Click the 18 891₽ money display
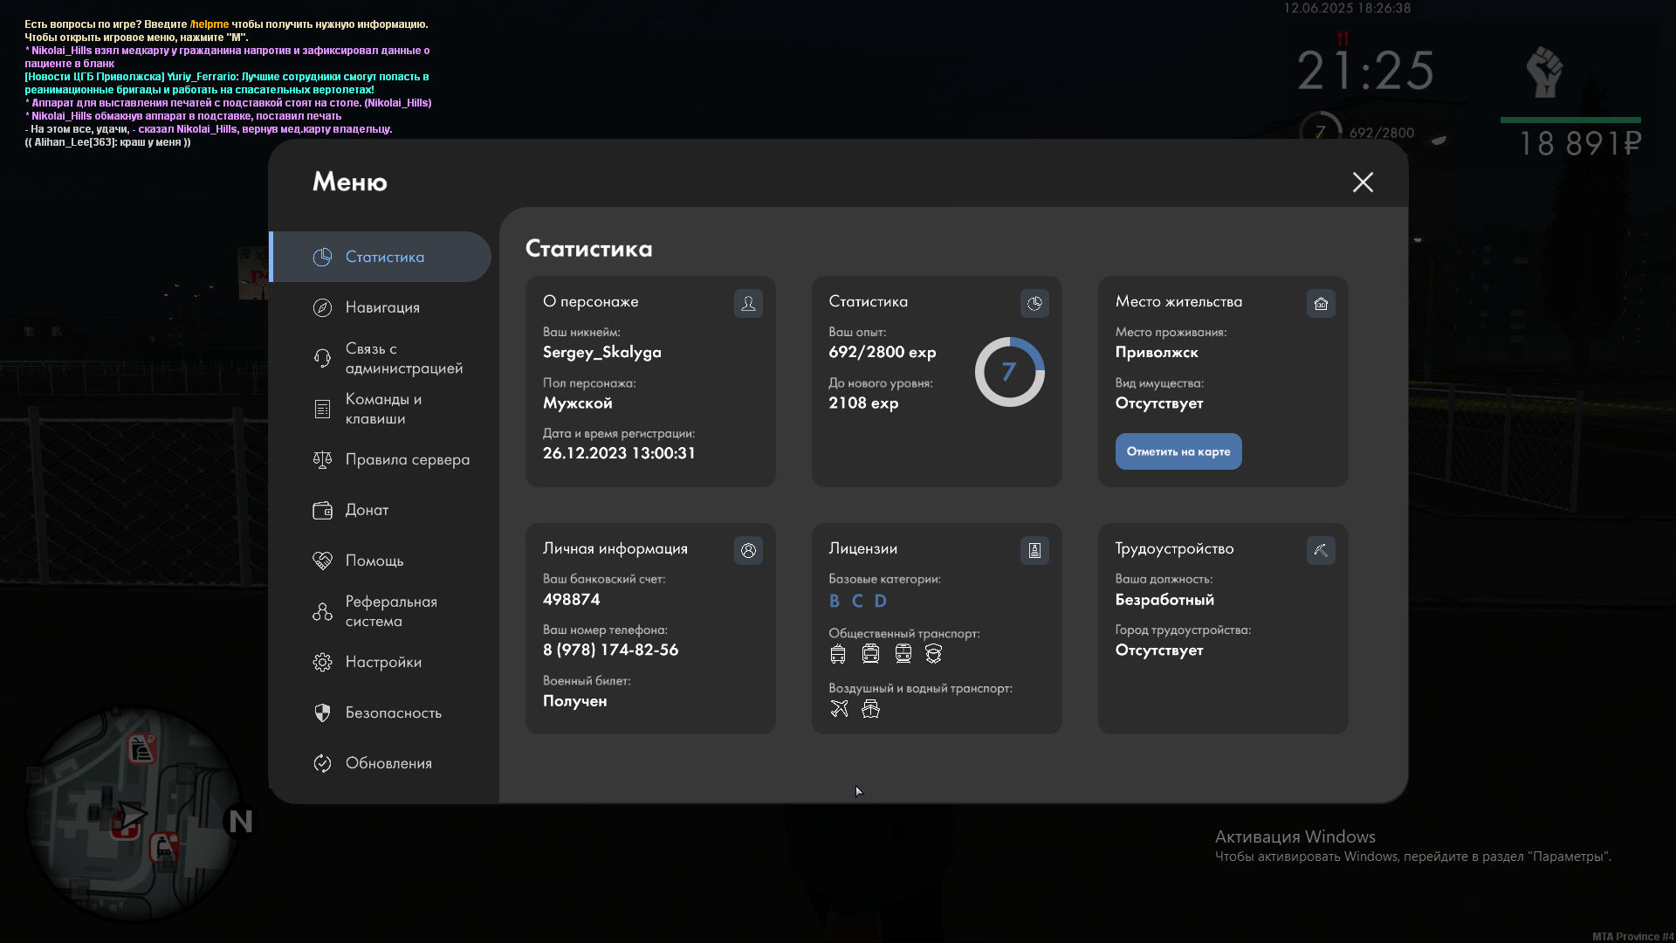 1581,144
